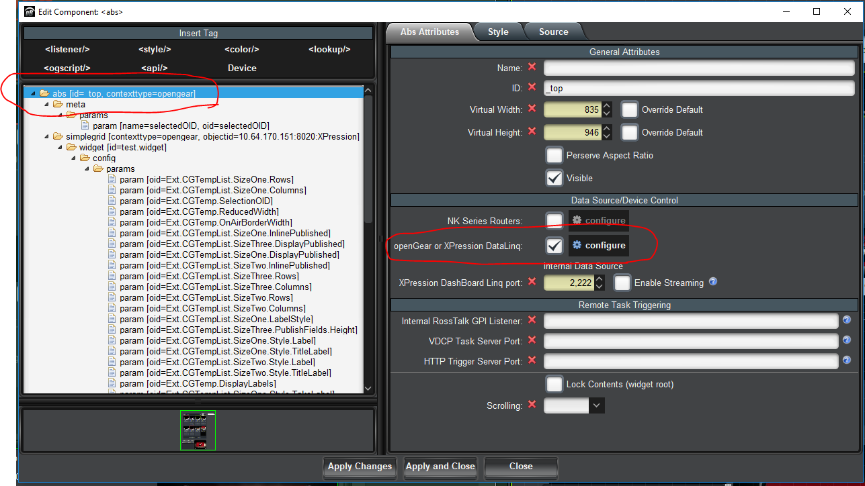
Task: Show help for VDCP Task Server Port
Action: (847, 341)
